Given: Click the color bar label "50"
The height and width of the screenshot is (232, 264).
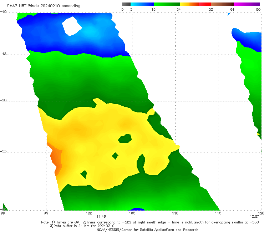Looking at the screenshot, I should [211, 9].
